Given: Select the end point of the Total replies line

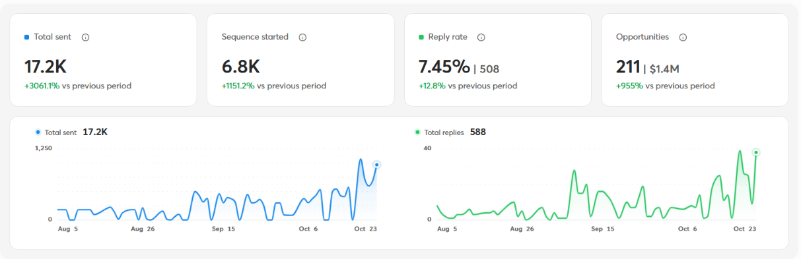Looking at the screenshot, I should 755,152.
